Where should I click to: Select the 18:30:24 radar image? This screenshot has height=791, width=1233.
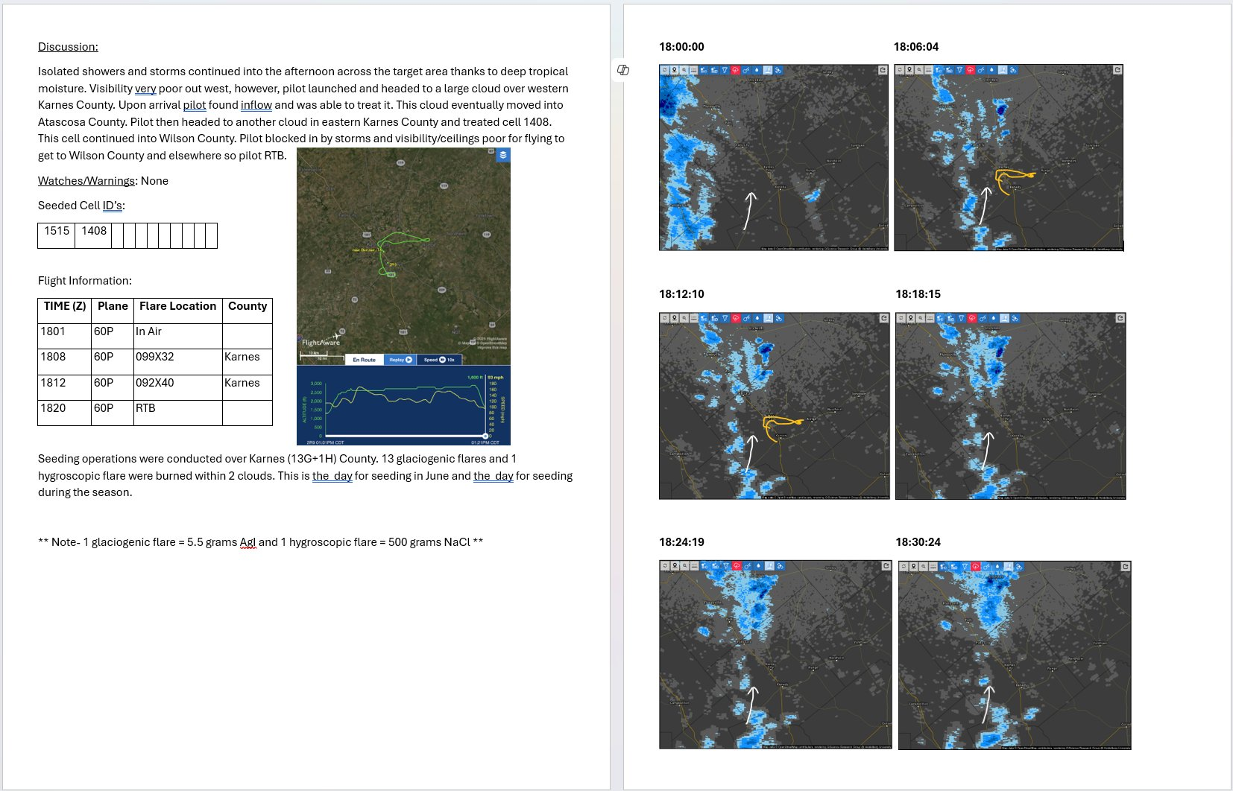[x=1015, y=655]
